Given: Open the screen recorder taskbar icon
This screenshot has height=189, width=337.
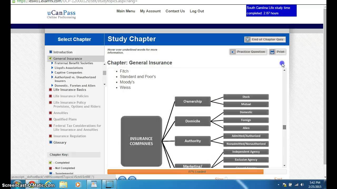Looking at the screenshot, I should coord(109,185).
